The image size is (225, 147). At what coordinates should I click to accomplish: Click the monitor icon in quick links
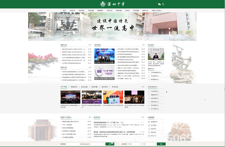point(149,136)
